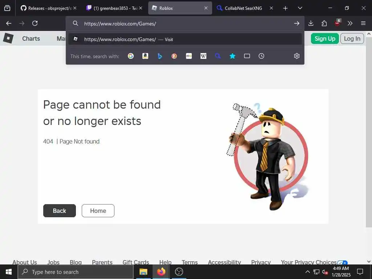The width and height of the screenshot is (372, 279).
Task: Show more toolbar tools overflow chevrons
Action: (x=350, y=23)
